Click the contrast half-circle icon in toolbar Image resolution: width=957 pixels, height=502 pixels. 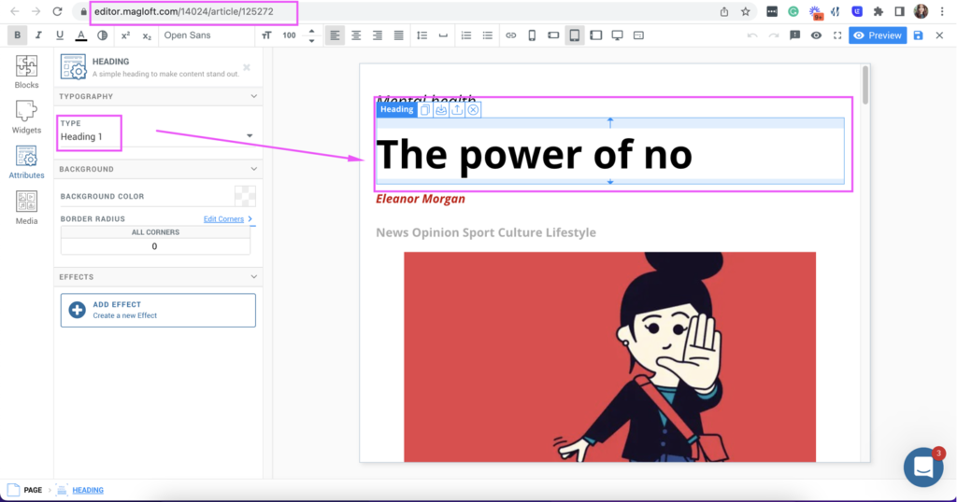(x=103, y=35)
